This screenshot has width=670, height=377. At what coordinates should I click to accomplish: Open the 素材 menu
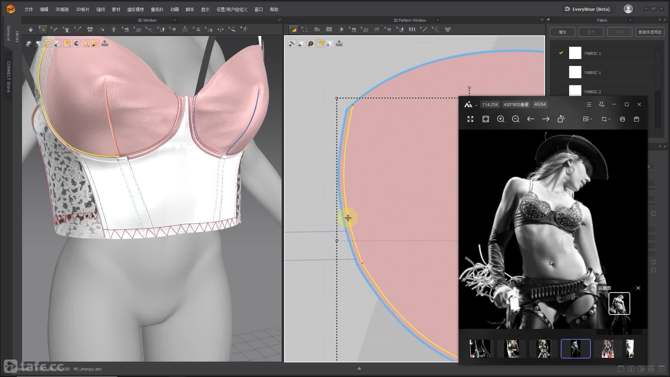pyautogui.click(x=116, y=9)
